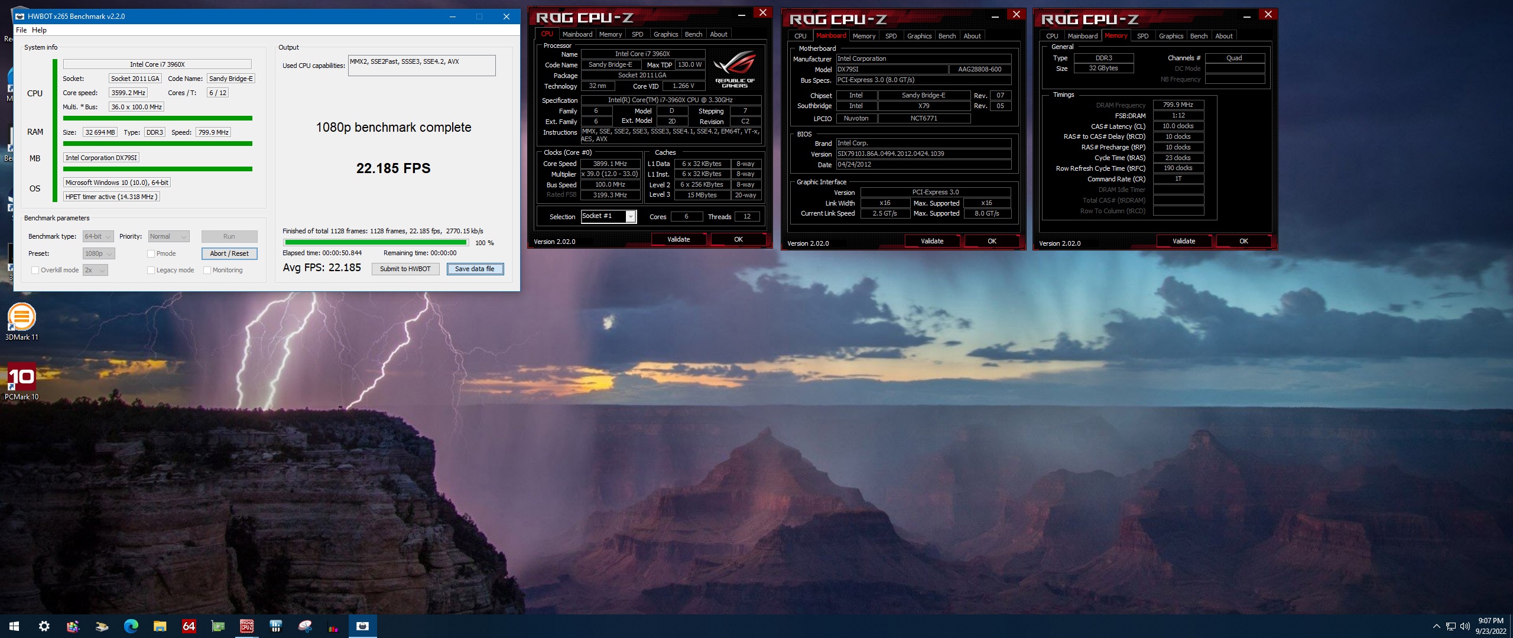Click the Republic of Gamers logo
This screenshot has width=1513, height=638.
(x=735, y=69)
